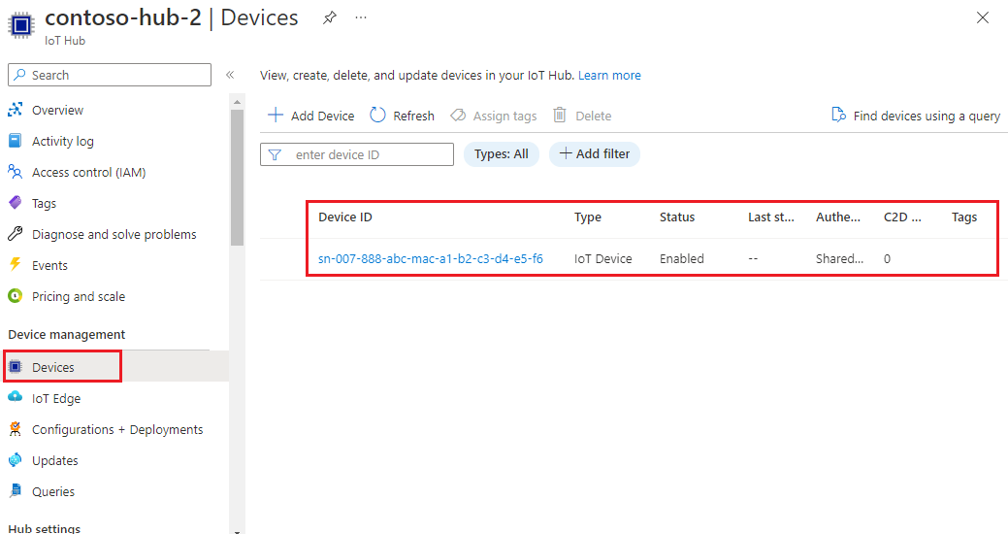Click the pin icon beside Devices title
The width and height of the screenshot is (1008, 534).
pos(330,17)
